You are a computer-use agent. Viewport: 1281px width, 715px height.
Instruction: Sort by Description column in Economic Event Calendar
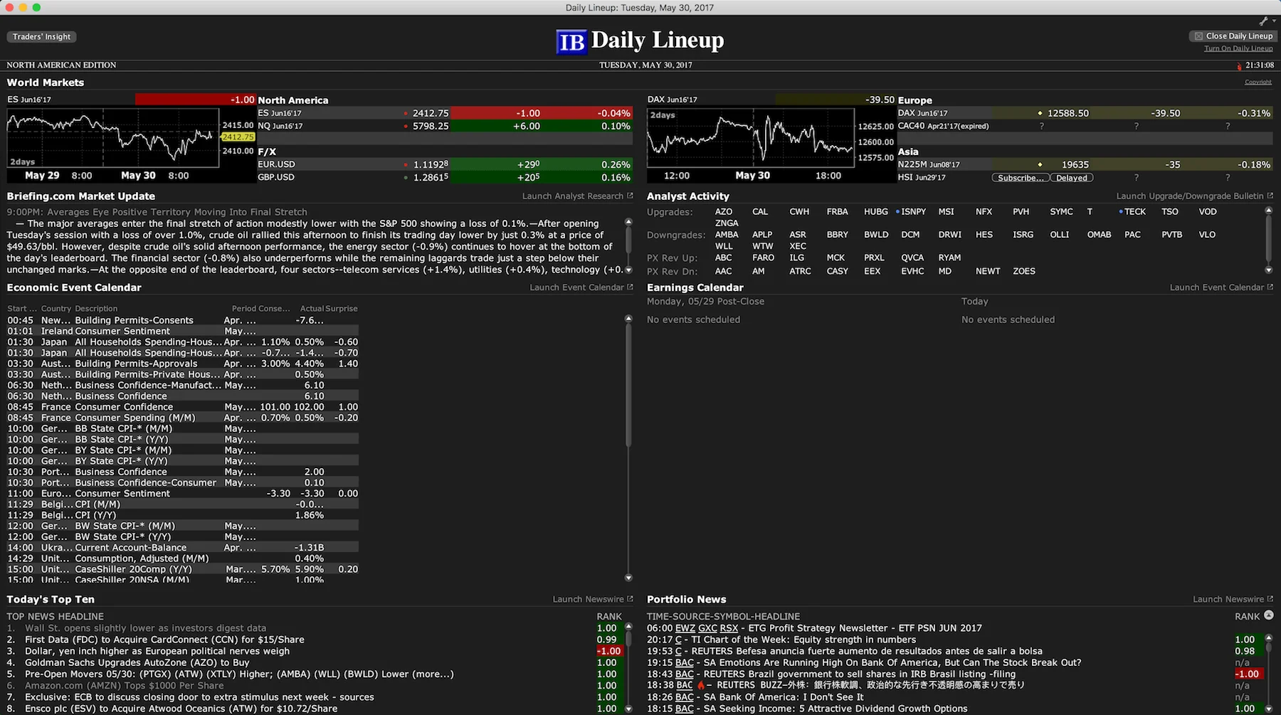pyautogui.click(x=96, y=309)
